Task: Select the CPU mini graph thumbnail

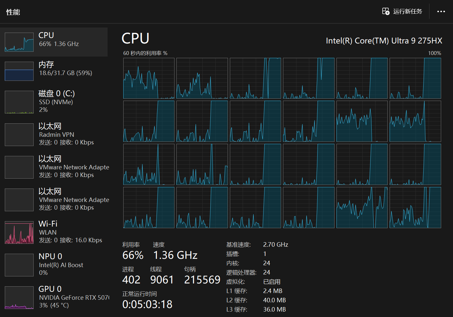Action: 19,42
